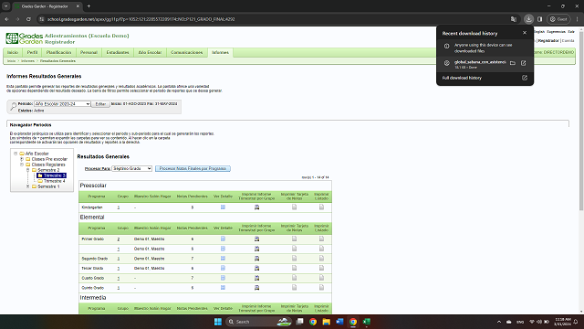Open Ver Detalle for Primer Grado Grupo 2

point(223,239)
